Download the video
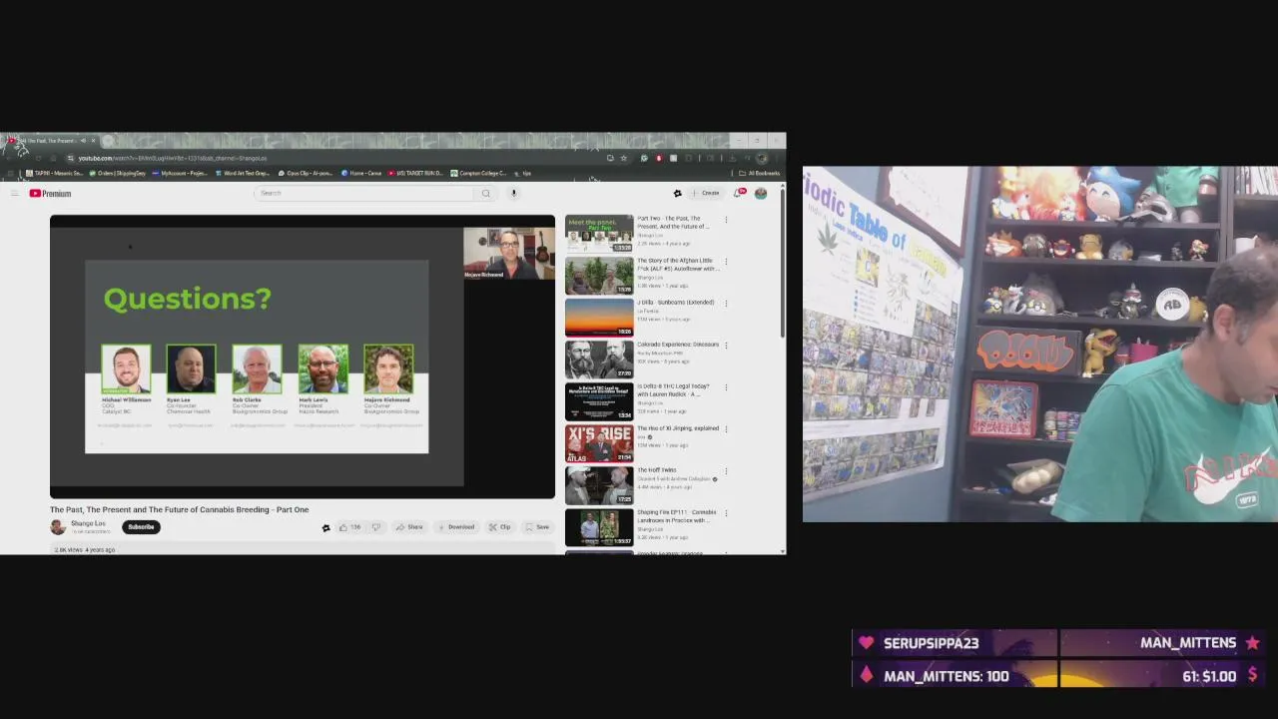This screenshot has height=719, width=1278. coord(455,527)
